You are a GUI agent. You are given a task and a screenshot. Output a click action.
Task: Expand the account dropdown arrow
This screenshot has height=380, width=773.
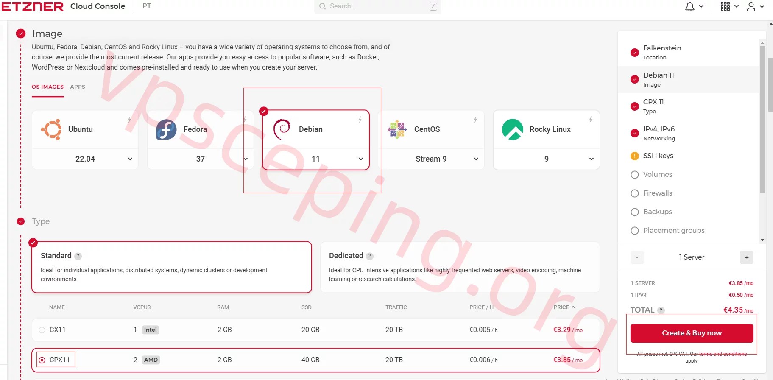(762, 6)
